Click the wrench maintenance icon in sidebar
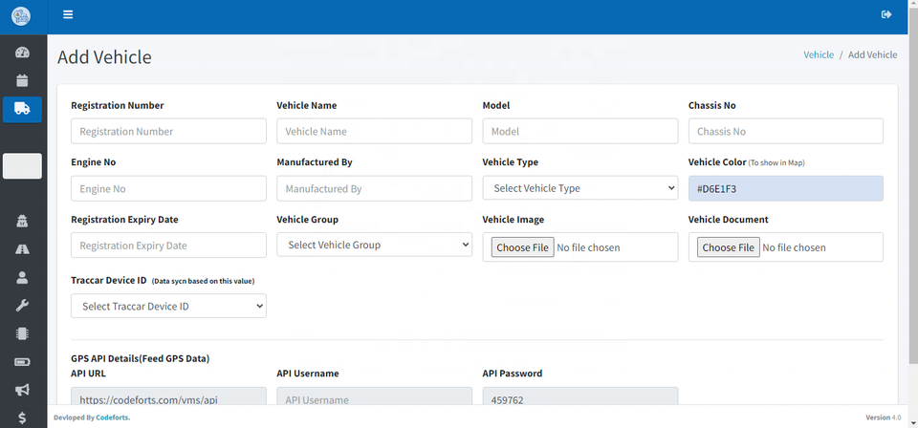This screenshot has height=428, width=918. (22, 306)
